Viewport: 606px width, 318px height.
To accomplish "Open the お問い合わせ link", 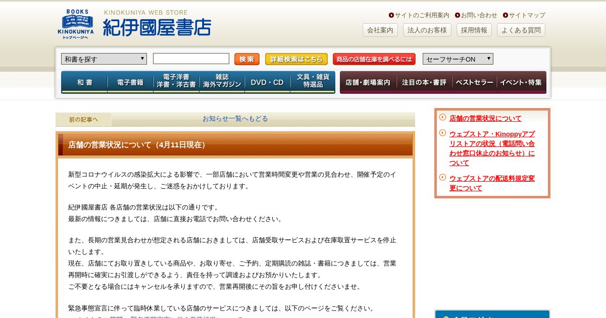I will [x=479, y=15].
